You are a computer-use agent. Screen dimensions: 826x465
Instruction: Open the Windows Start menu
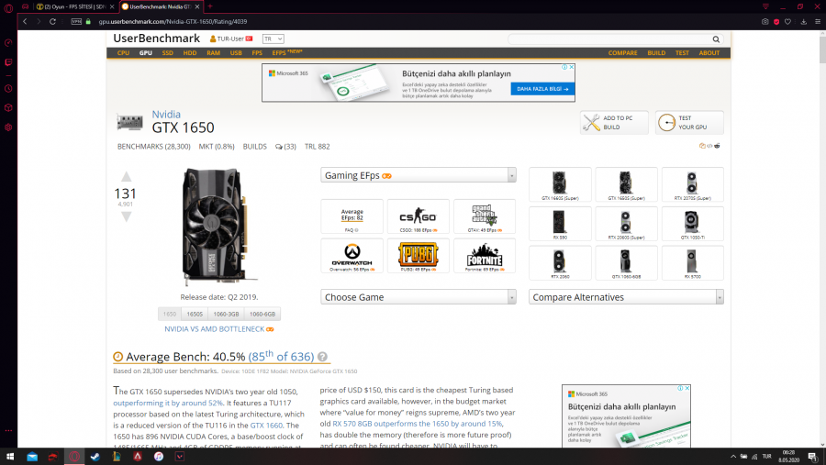pyautogui.click(x=10, y=457)
